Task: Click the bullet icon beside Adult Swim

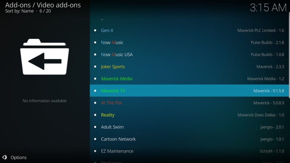Action: (x=95, y=127)
